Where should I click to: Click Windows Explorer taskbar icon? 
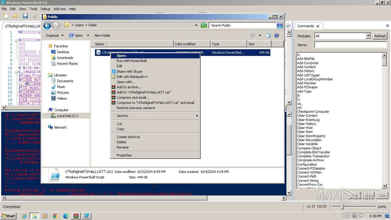point(34,216)
